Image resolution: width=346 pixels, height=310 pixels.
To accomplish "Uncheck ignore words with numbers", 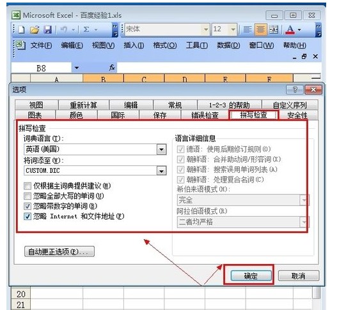I will (x=27, y=206).
